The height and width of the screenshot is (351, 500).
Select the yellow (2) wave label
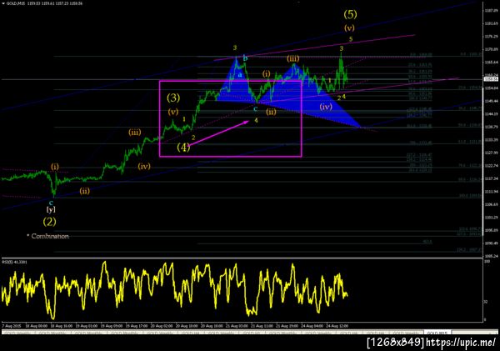49,222
